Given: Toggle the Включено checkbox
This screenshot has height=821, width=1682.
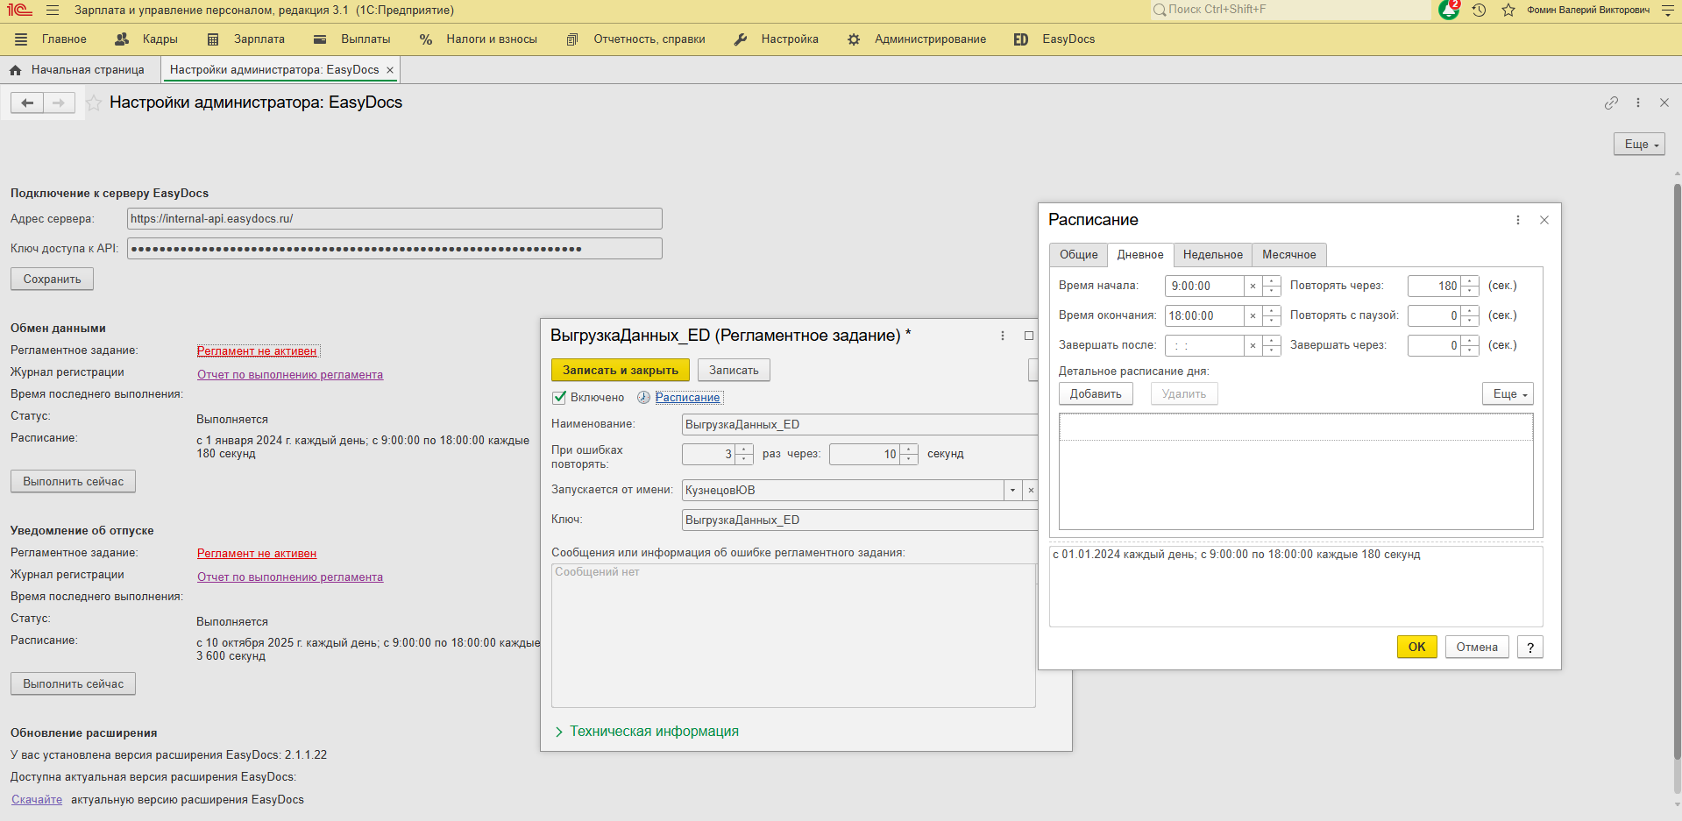Looking at the screenshot, I should click(559, 398).
